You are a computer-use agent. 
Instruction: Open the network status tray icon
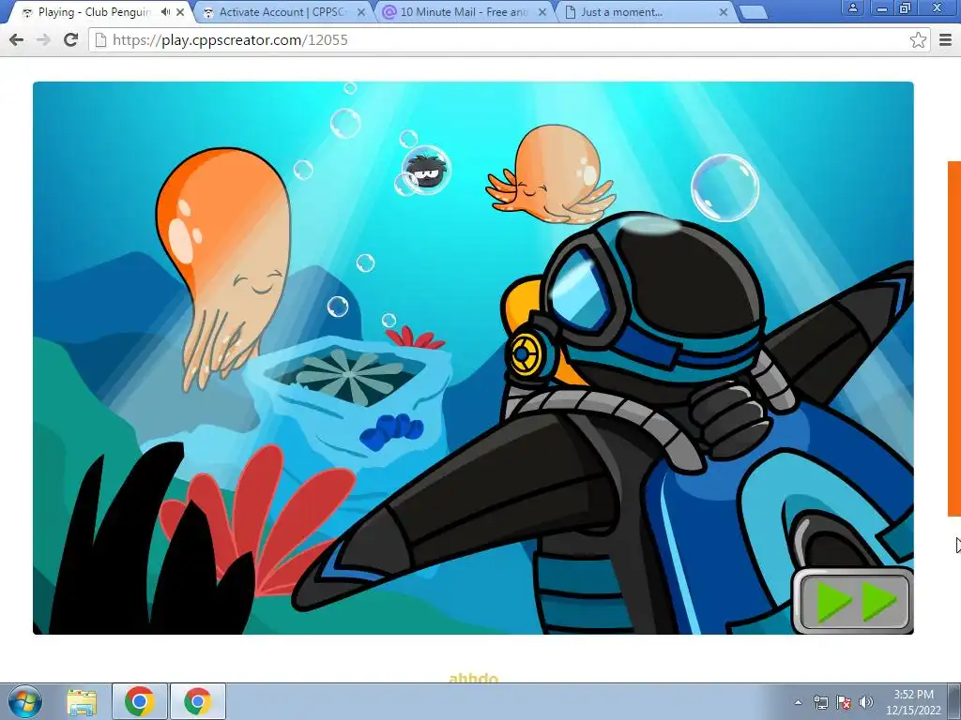tap(820, 702)
